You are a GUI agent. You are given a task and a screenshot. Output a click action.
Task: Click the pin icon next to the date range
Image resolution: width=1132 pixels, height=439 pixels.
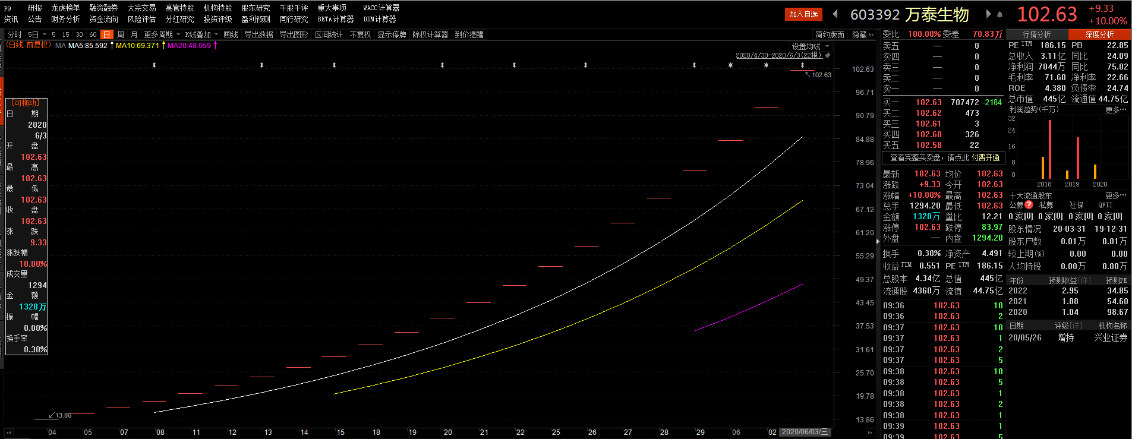point(828,55)
